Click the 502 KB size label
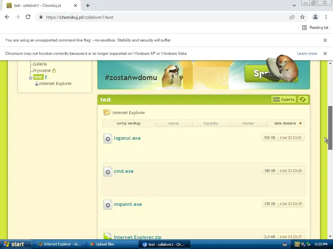This screenshot has height=249, width=333. pos(270,137)
